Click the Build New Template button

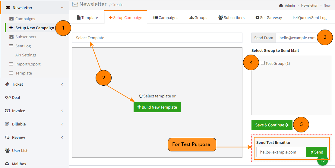tap(157, 107)
